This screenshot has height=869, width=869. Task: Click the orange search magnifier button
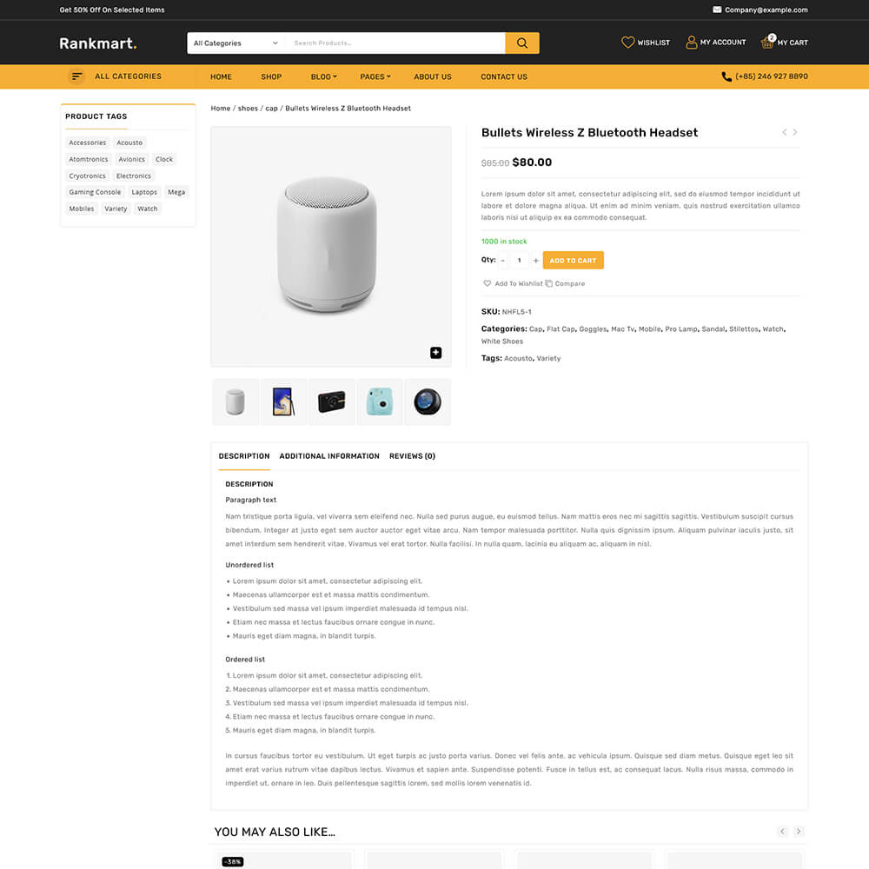tap(521, 43)
